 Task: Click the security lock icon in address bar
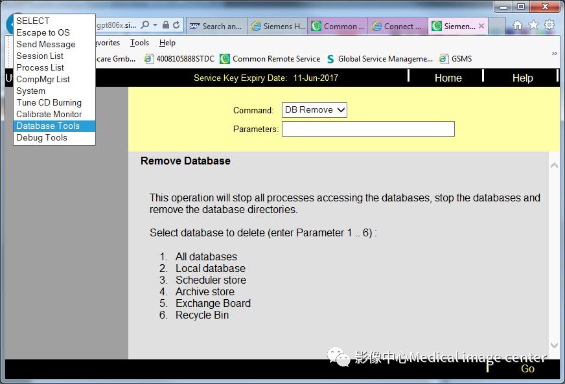pos(166,25)
